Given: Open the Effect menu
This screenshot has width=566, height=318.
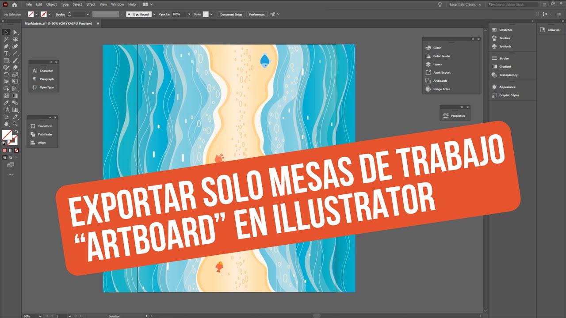Looking at the screenshot, I should [x=91, y=4].
